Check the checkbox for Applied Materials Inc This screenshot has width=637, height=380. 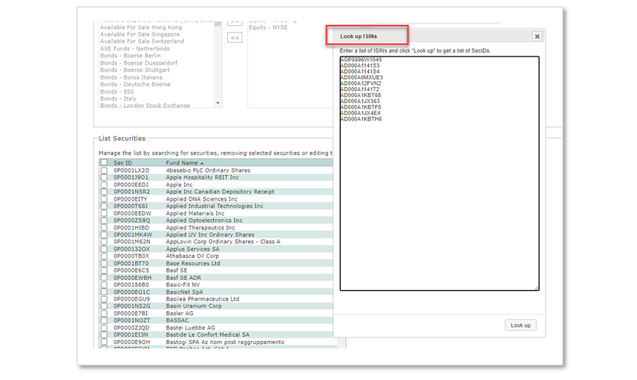tap(104, 213)
